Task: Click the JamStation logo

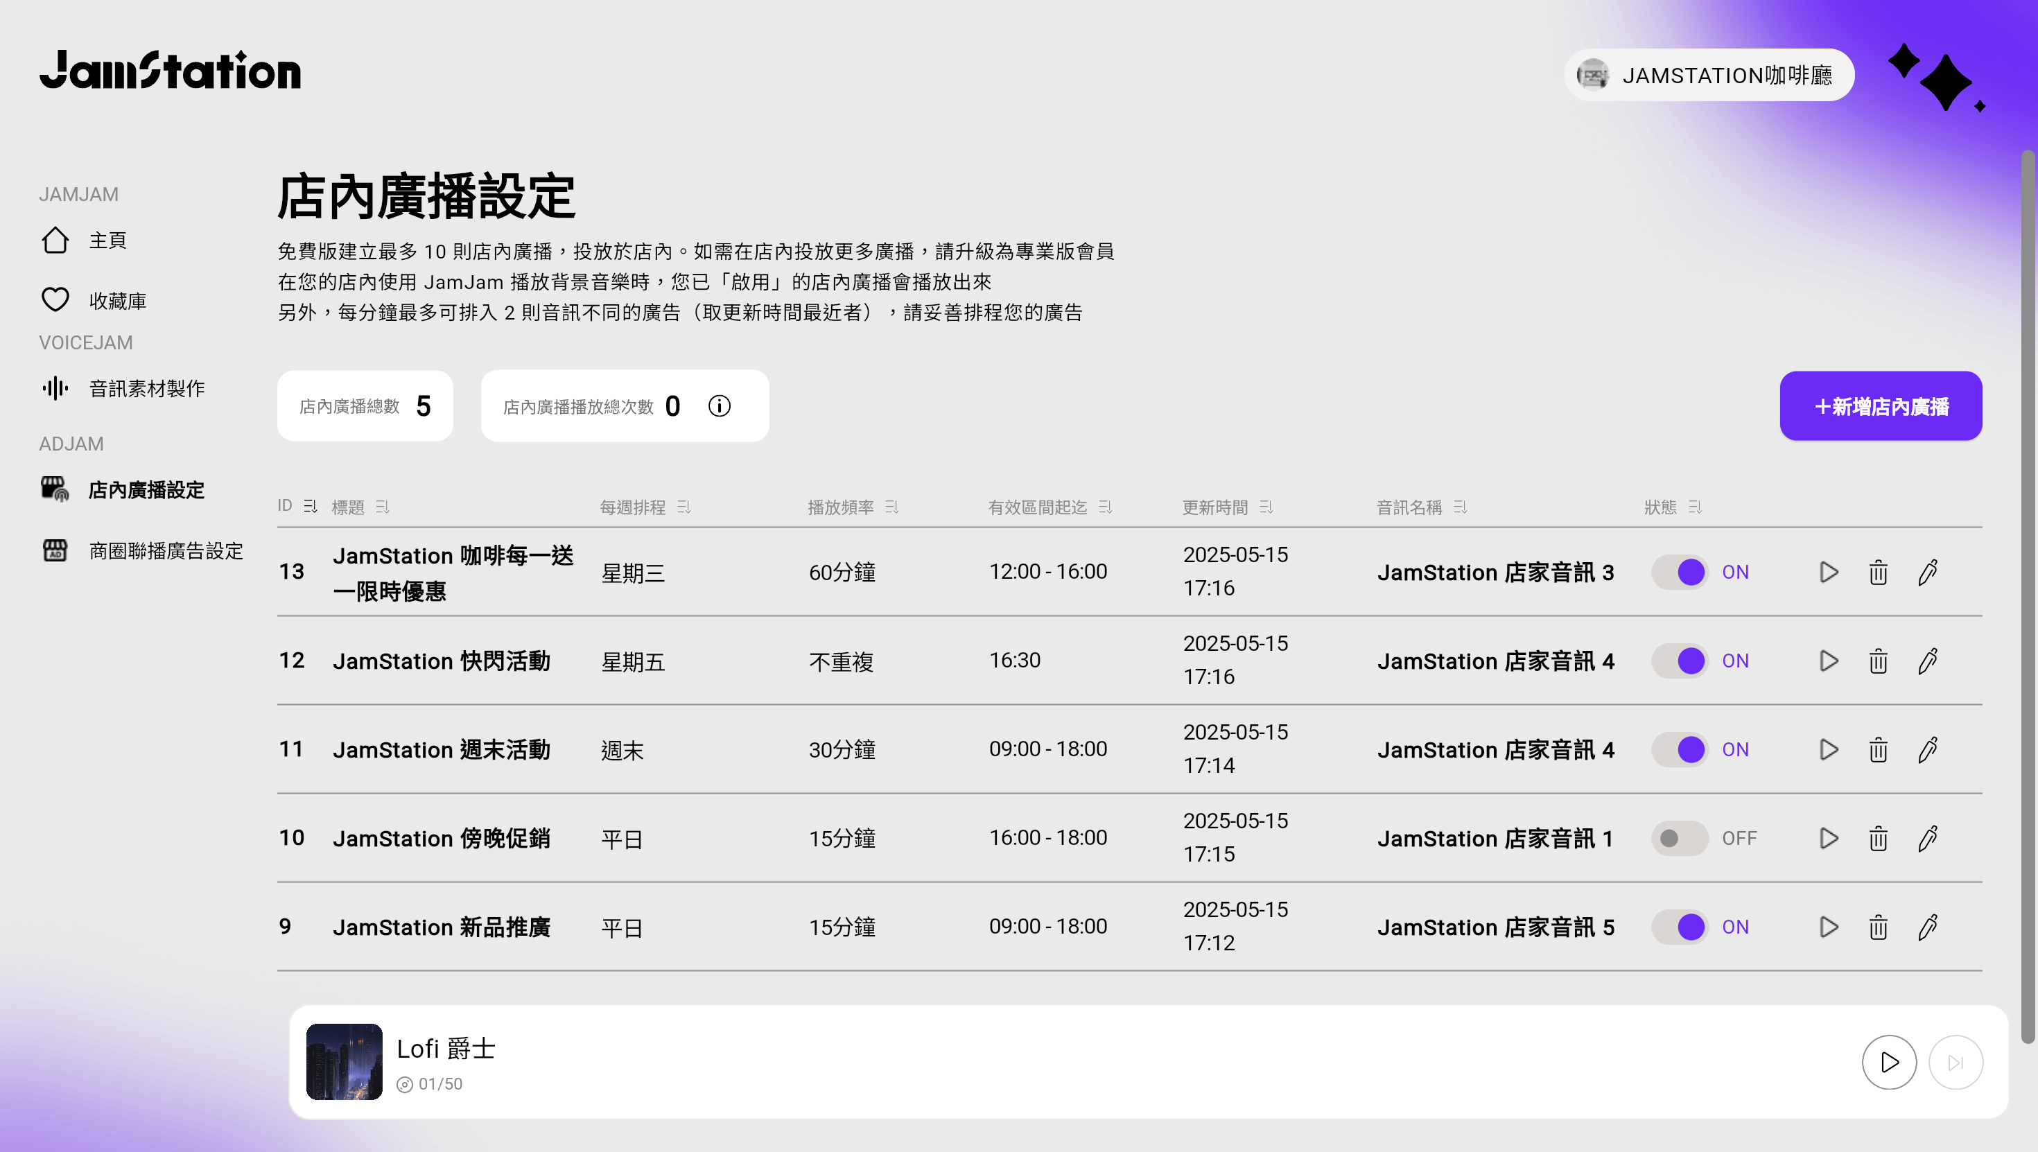Action: 170,71
